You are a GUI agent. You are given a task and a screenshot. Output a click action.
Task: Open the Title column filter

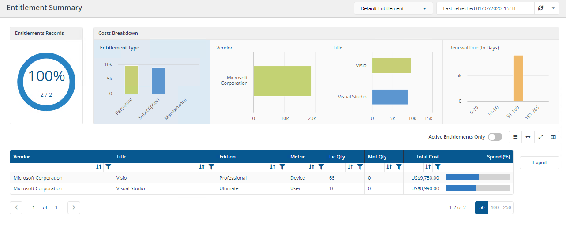click(x=211, y=167)
